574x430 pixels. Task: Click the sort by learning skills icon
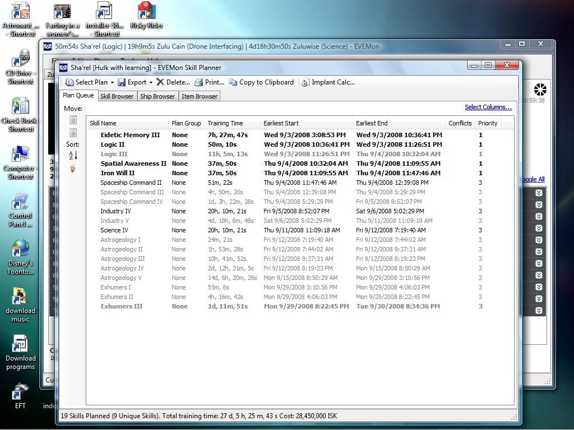click(73, 169)
